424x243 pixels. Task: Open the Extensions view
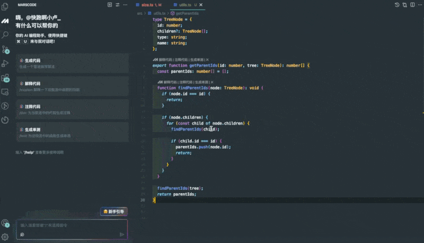(5, 78)
